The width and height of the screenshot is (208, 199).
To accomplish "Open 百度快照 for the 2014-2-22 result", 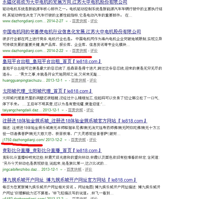I will tap(80, 51).
